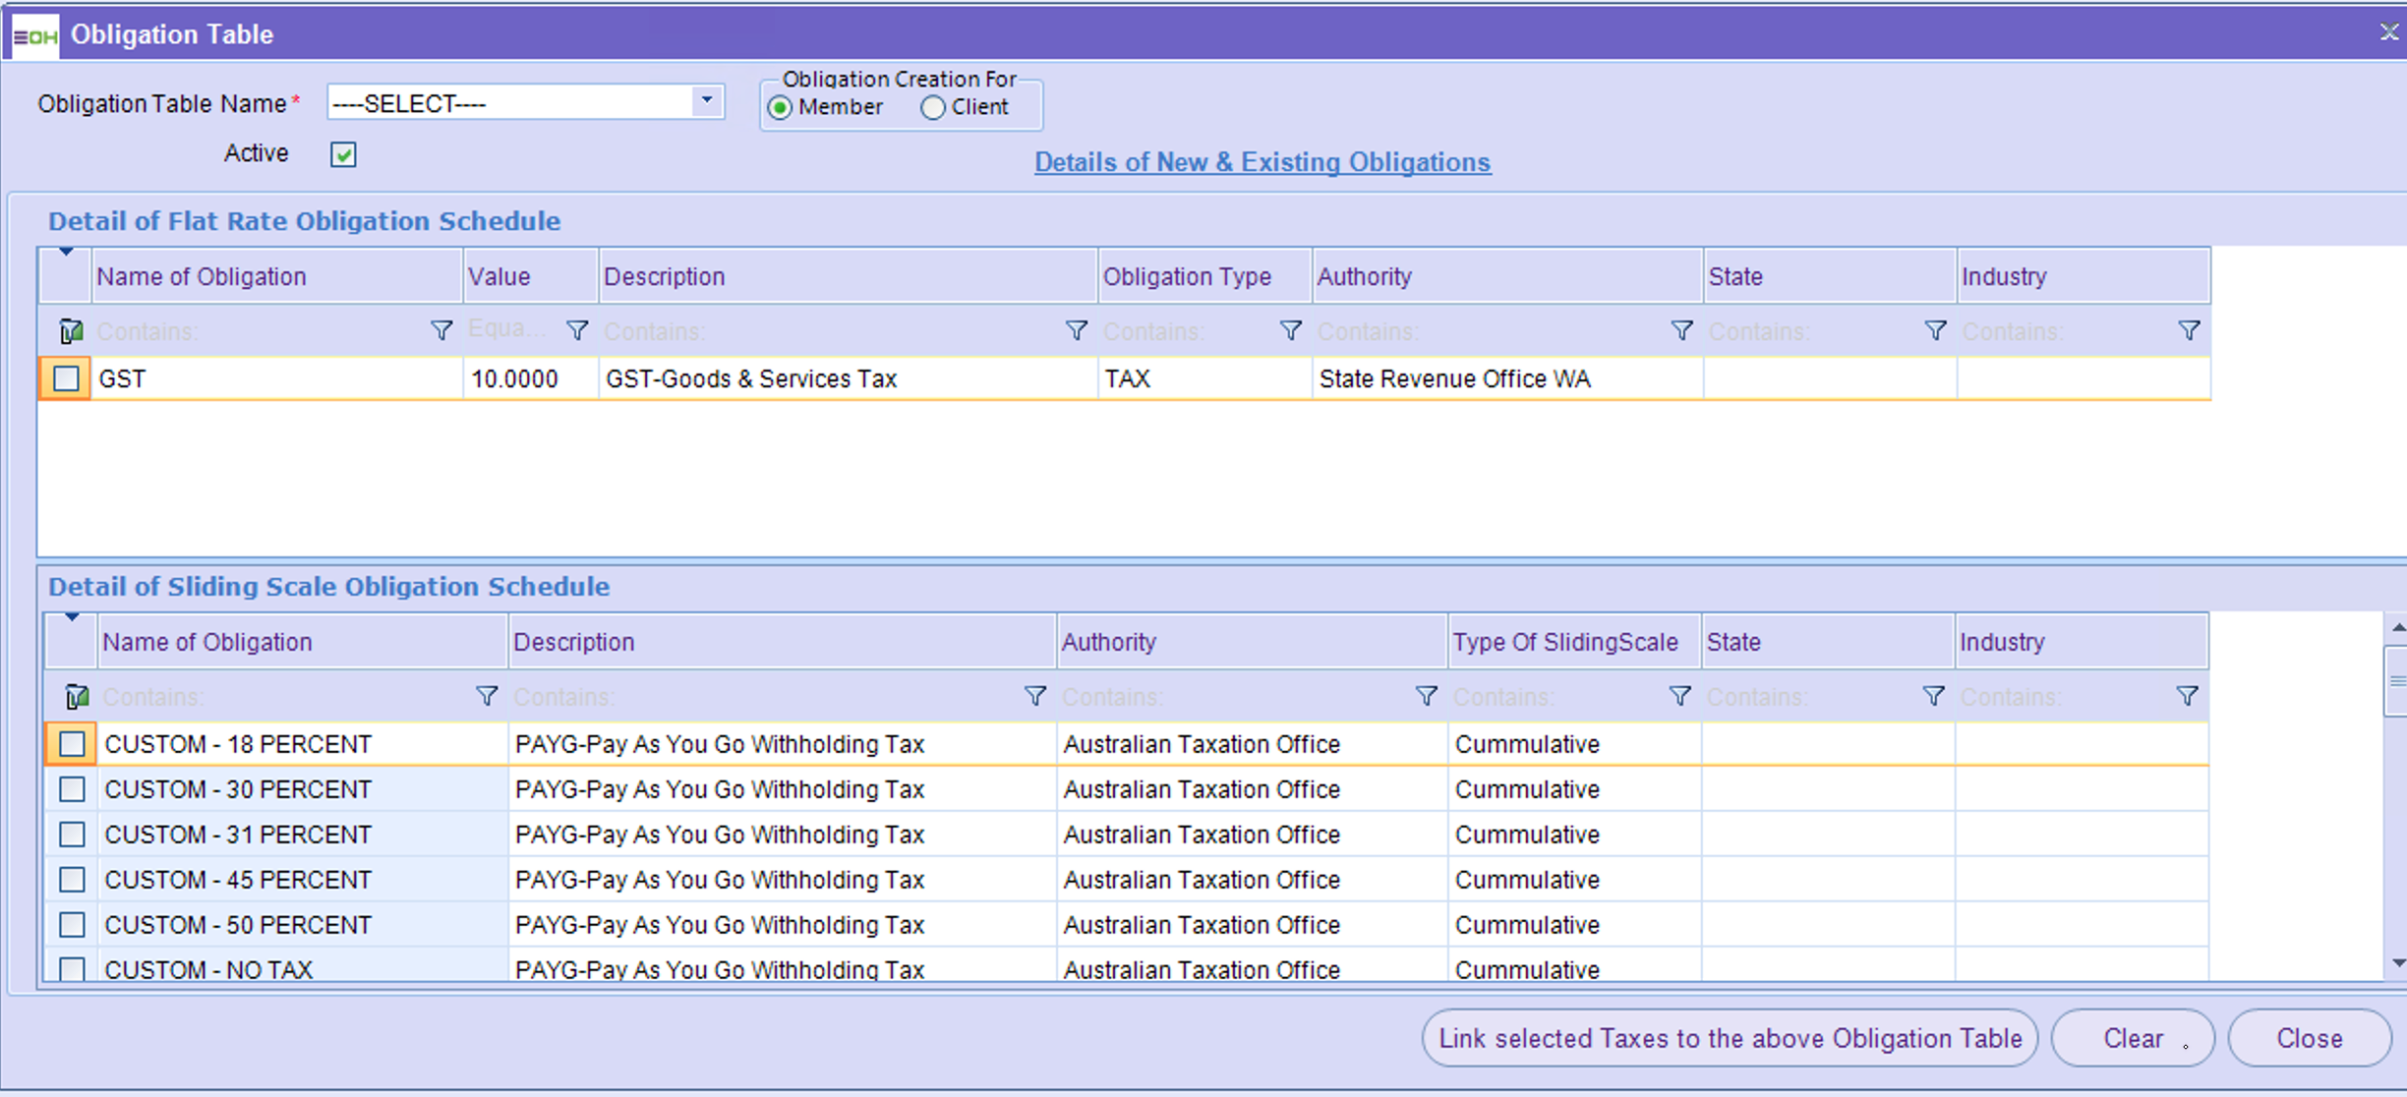Screen dimensions: 2407x1097
Task: Expand sliding scale grid column chooser triangle
Action: click(72, 618)
